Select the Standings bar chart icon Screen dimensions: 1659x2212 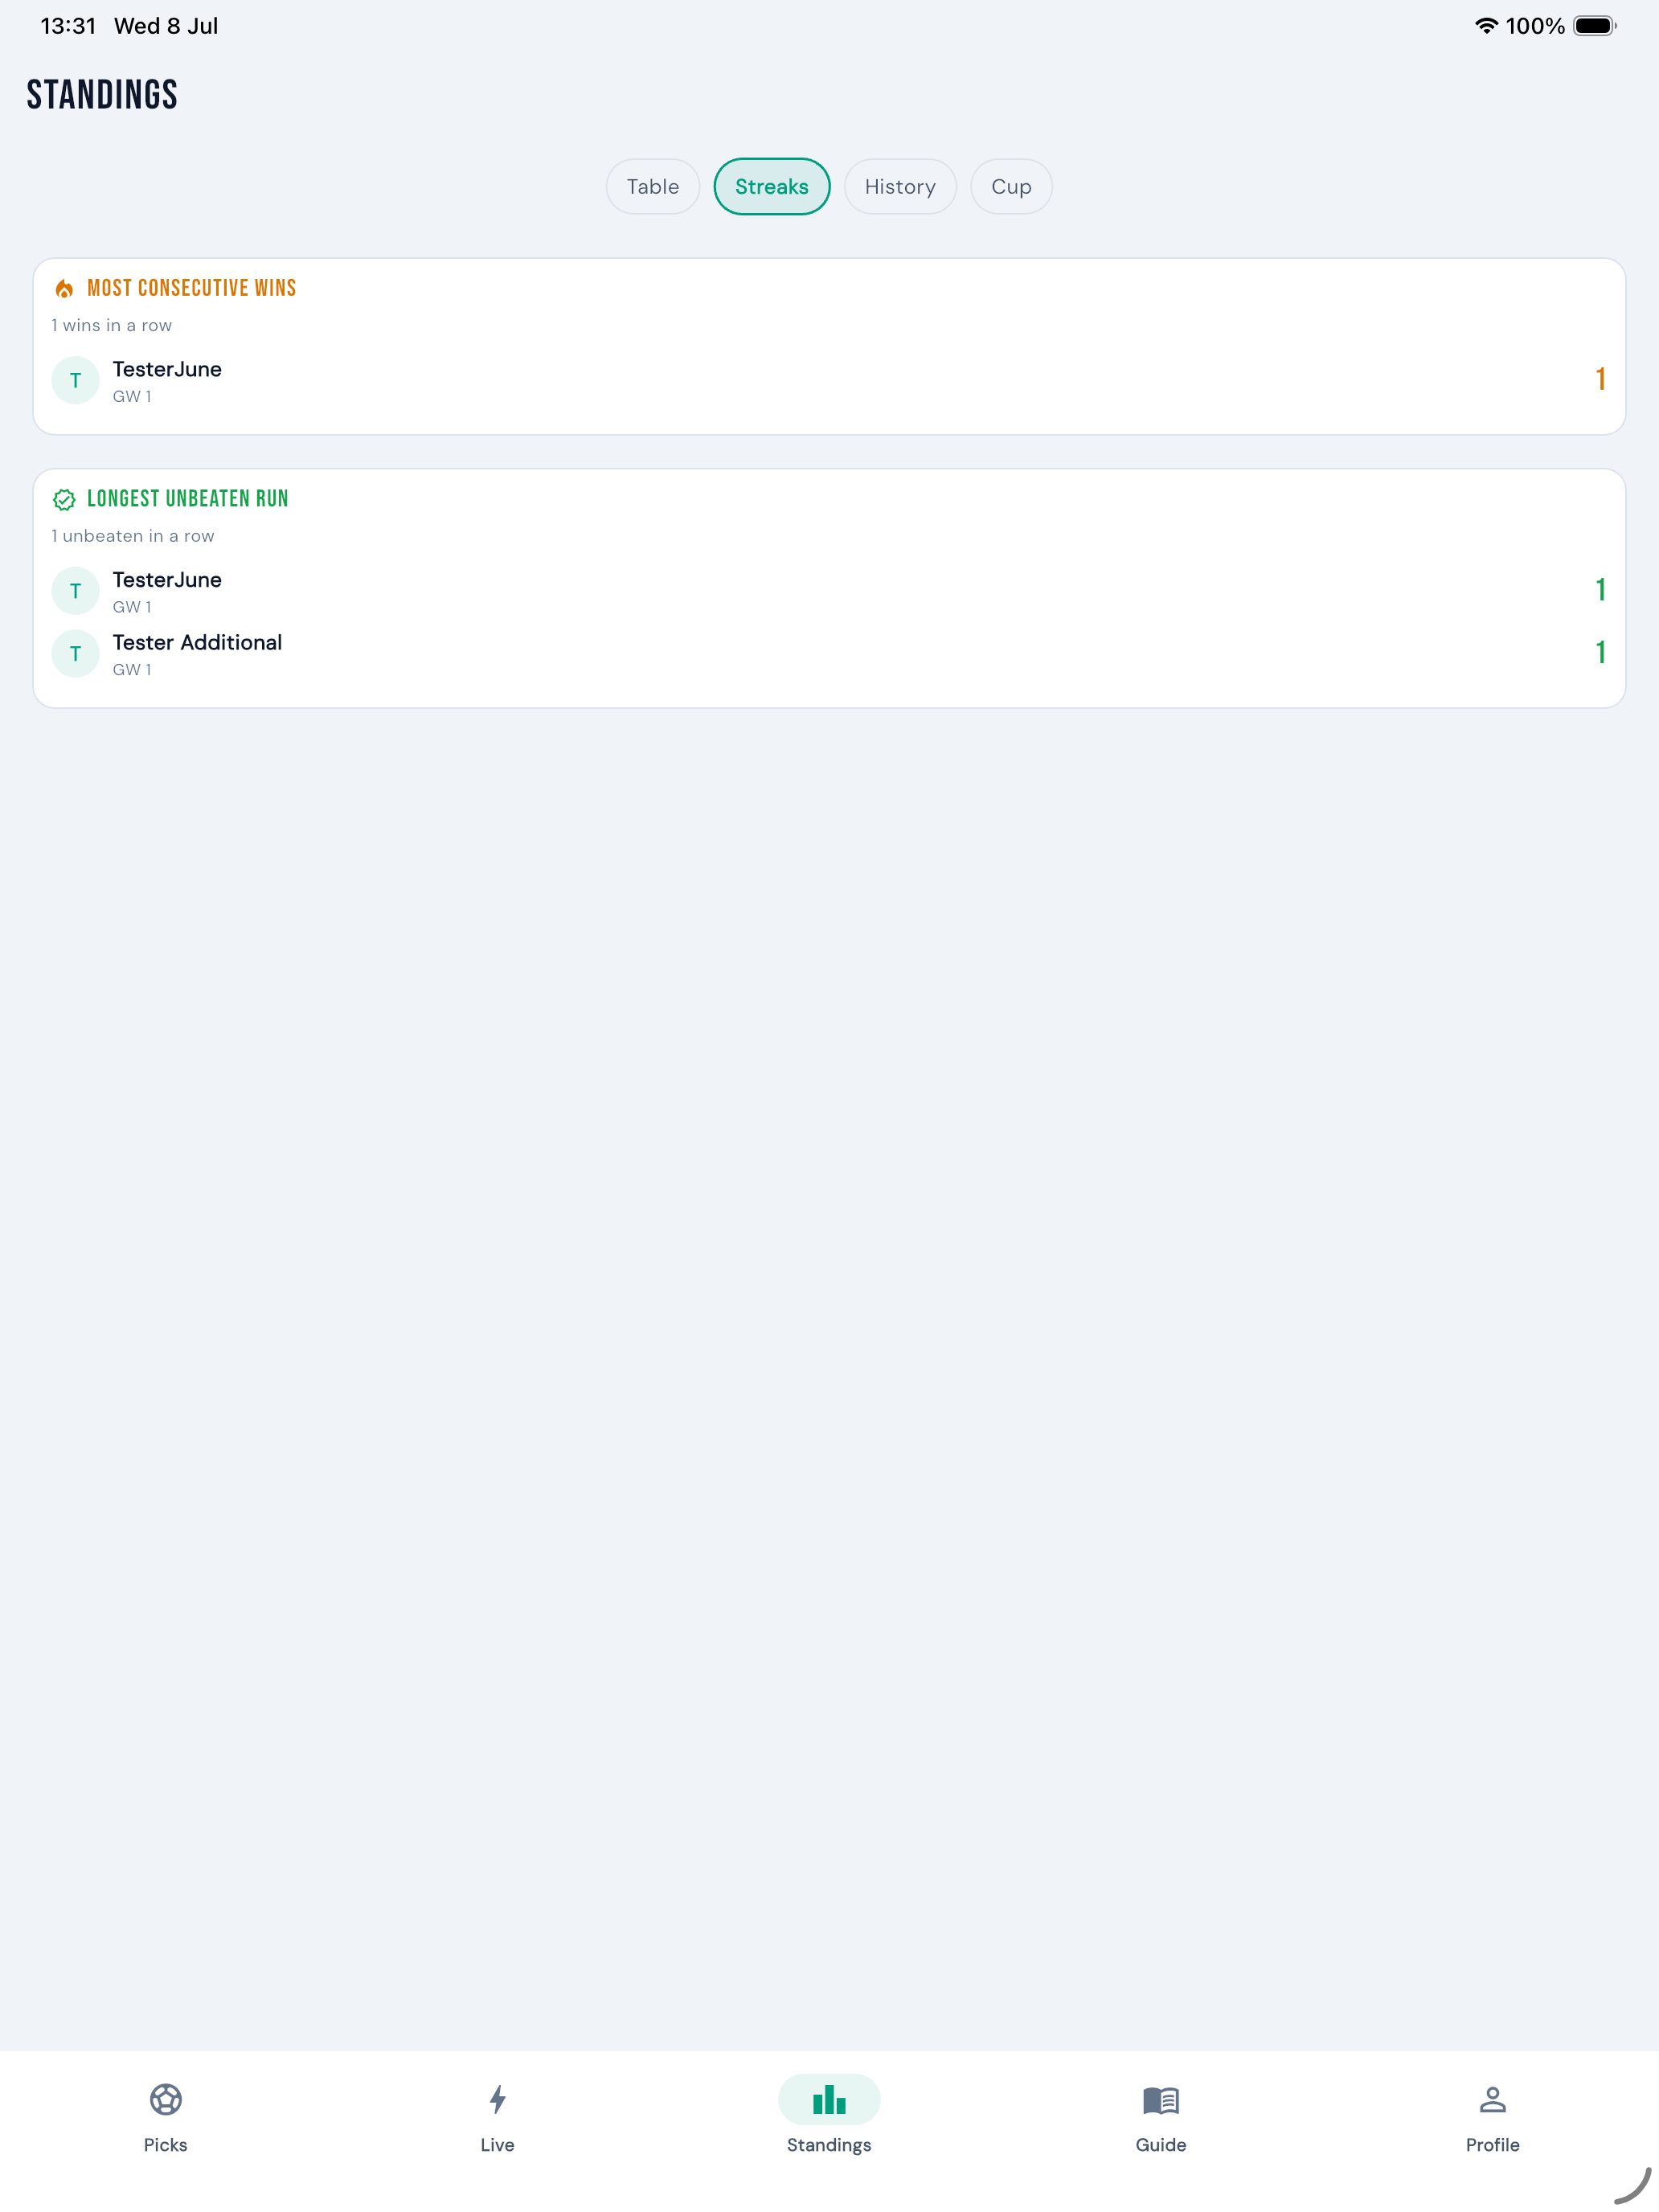(x=829, y=2099)
